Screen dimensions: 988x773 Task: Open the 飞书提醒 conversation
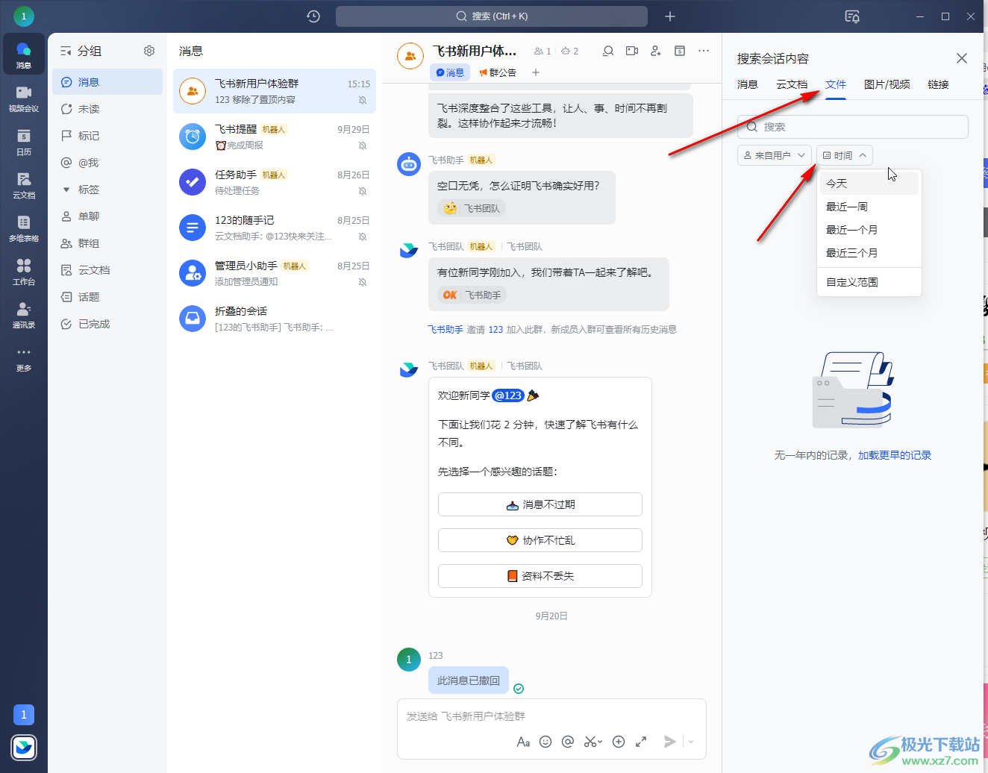[x=275, y=137]
